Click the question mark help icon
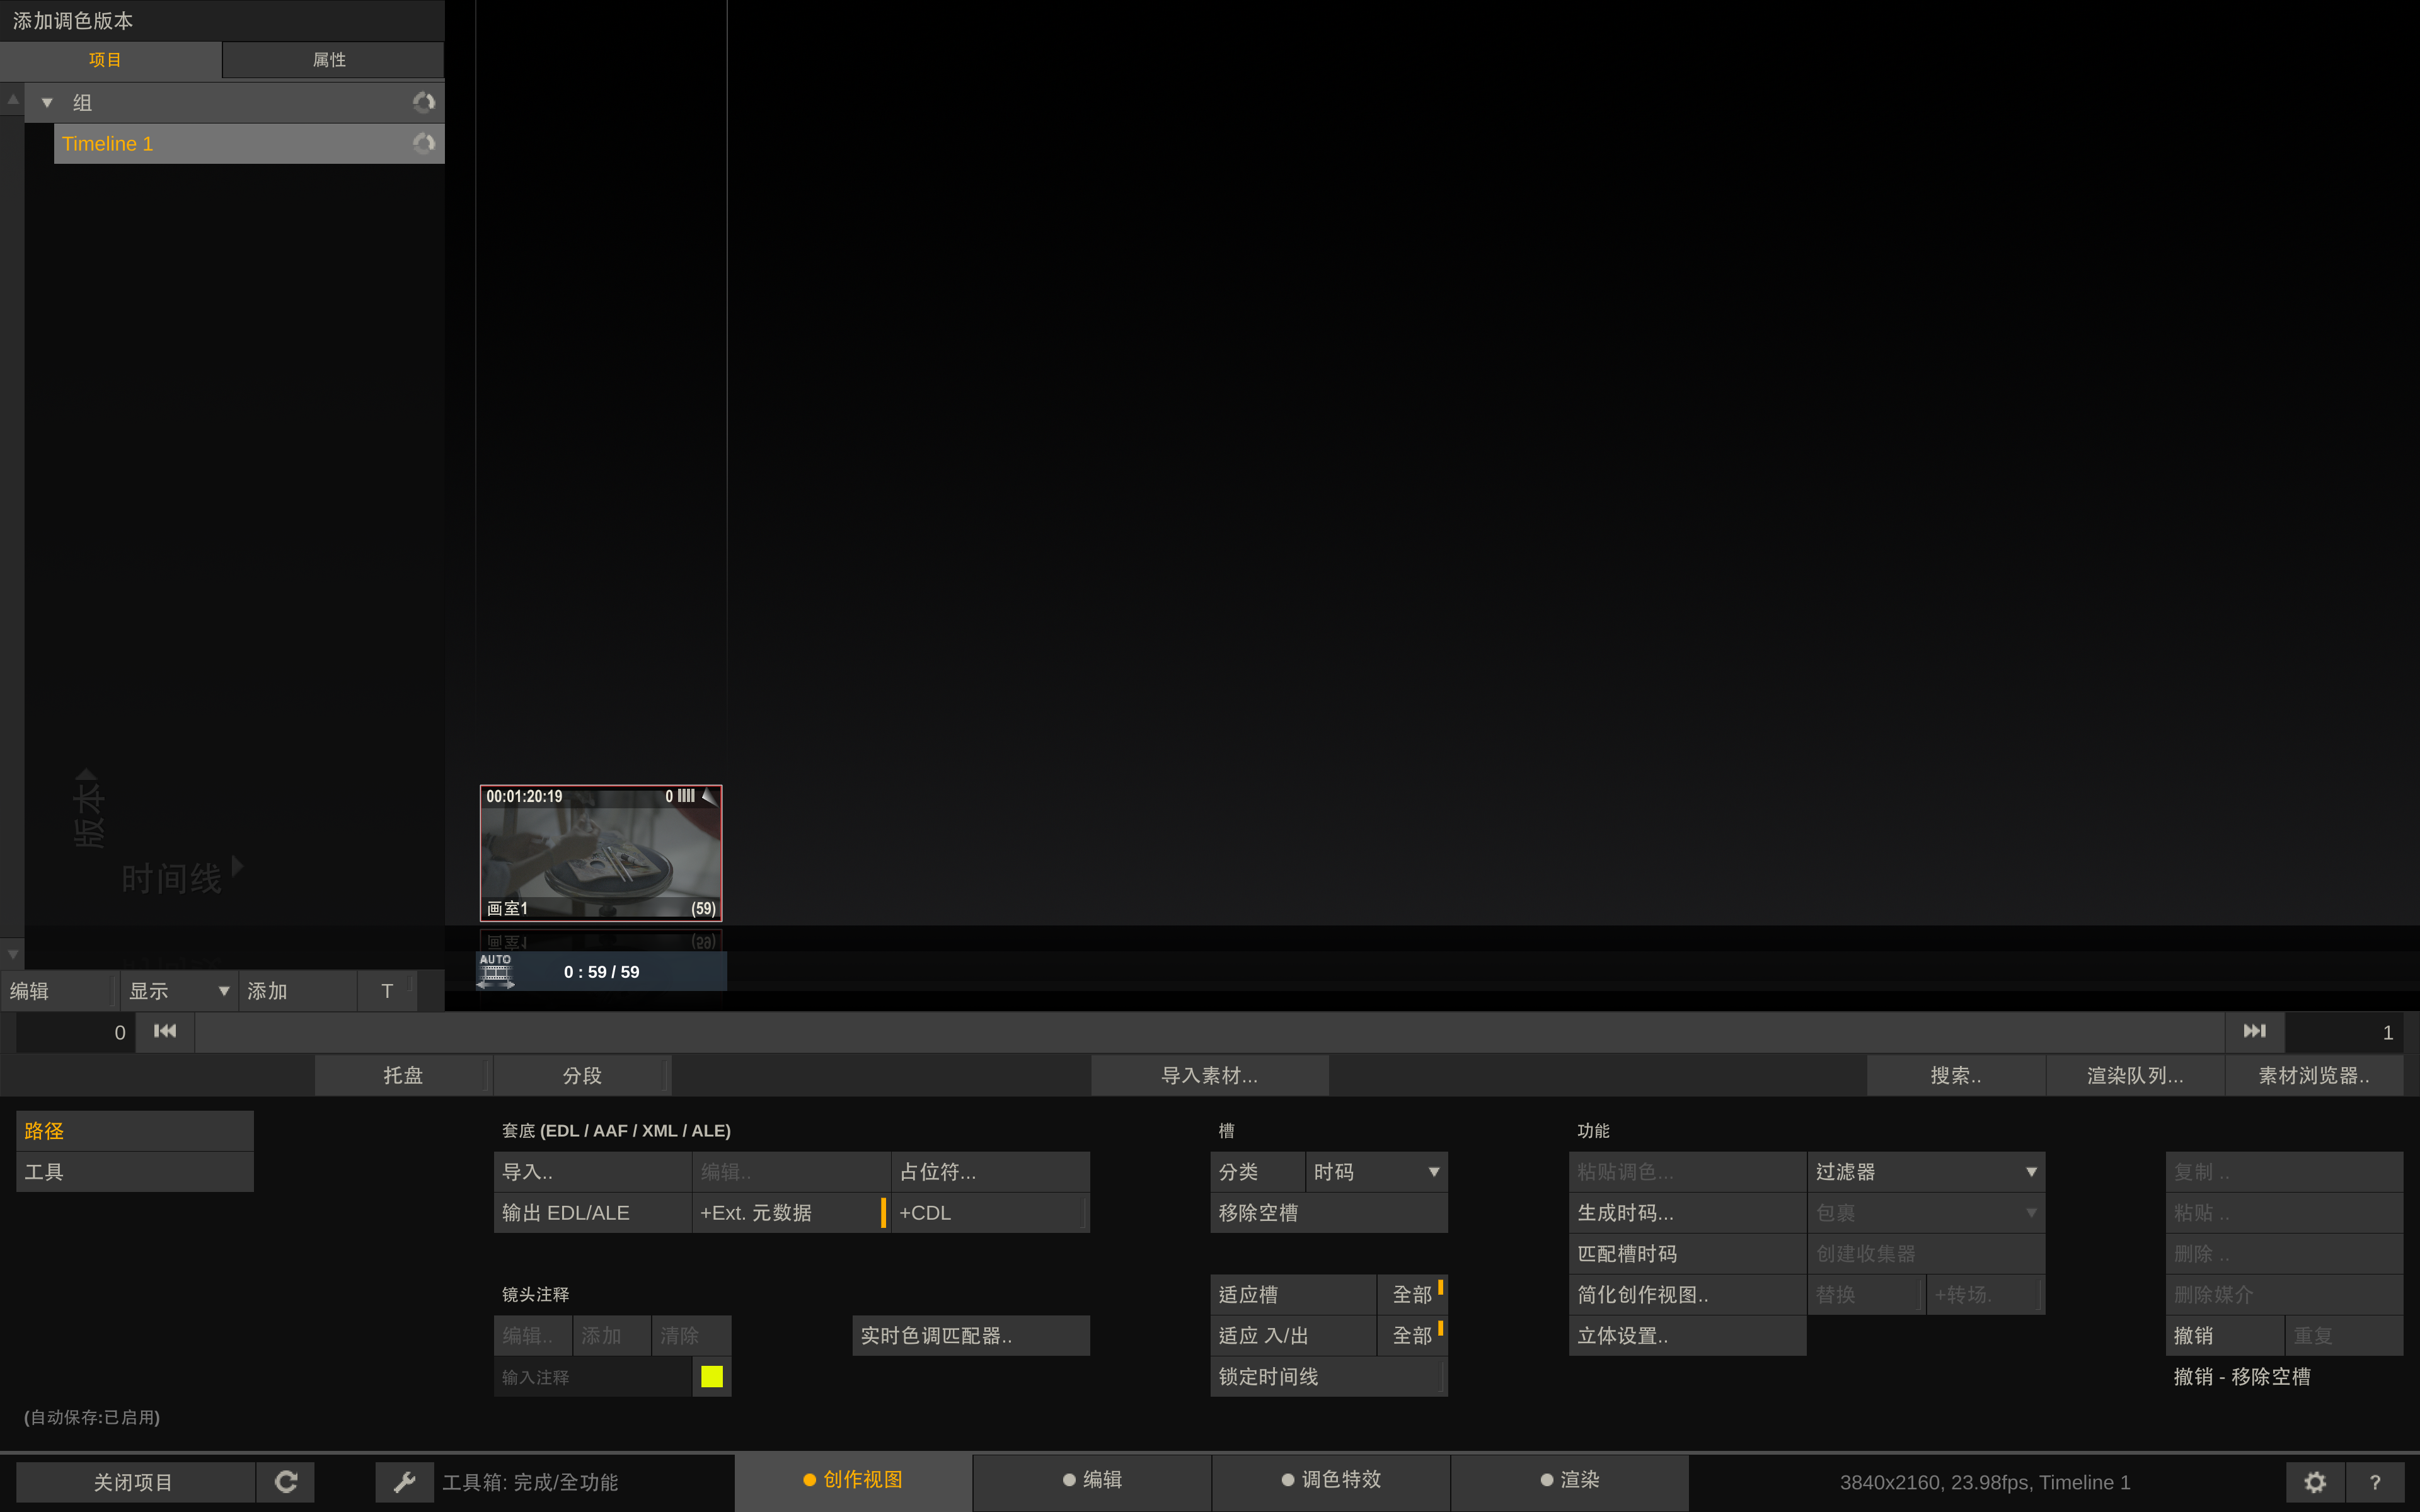This screenshot has height=1512, width=2420. click(x=2375, y=1481)
